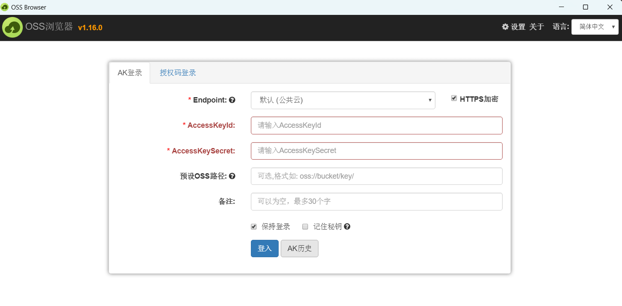
Task: Open the 简体中文 language dropdown
Action: (595, 27)
